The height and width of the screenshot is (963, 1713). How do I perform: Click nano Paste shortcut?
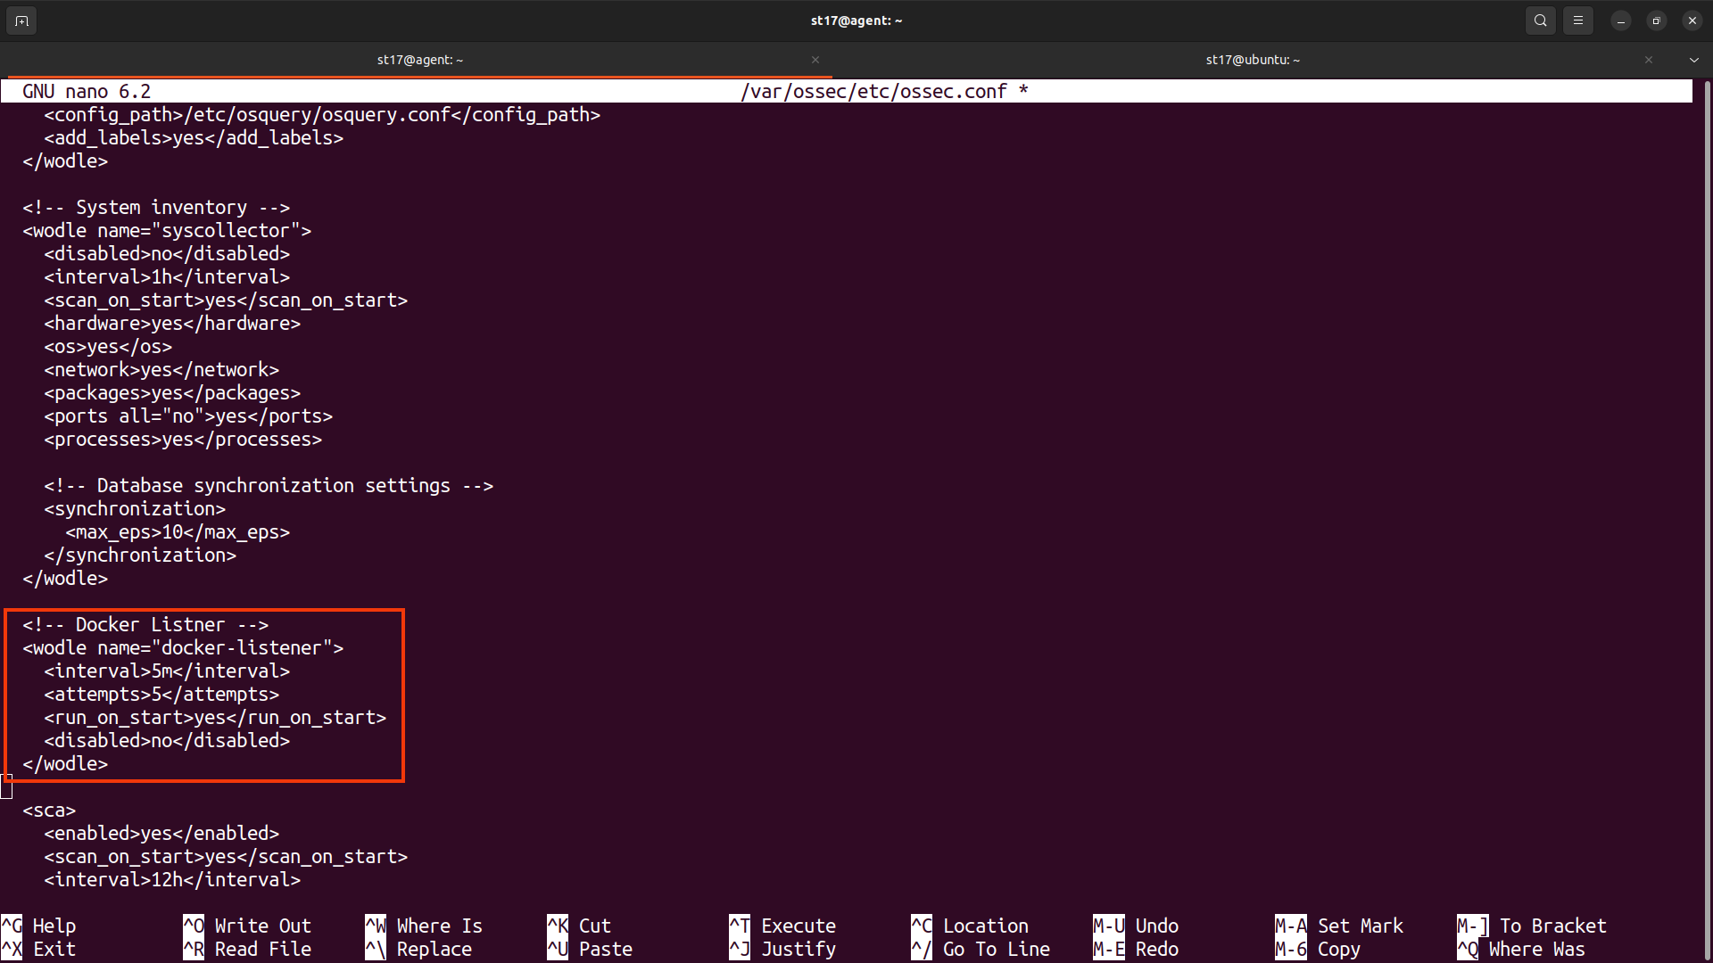(590, 949)
